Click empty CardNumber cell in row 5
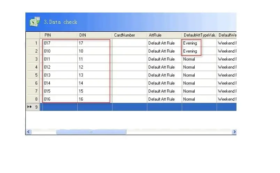This screenshot has width=280, height=173. pos(130,75)
